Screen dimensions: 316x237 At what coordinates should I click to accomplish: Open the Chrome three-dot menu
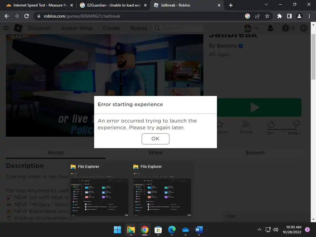click(309, 16)
